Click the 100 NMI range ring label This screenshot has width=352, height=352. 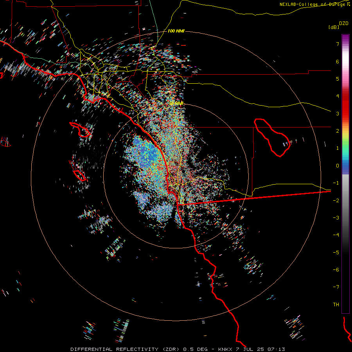tap(176, 31)
